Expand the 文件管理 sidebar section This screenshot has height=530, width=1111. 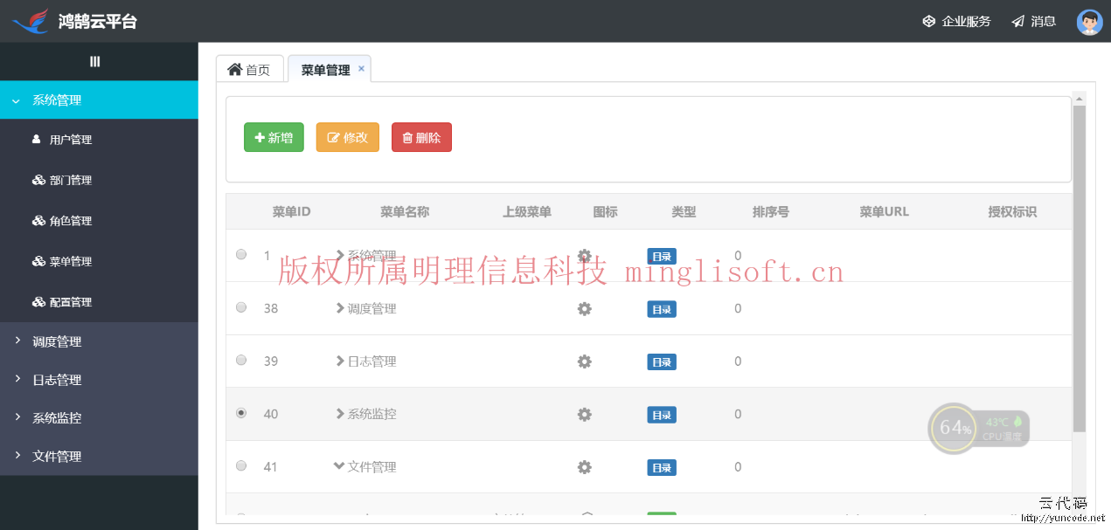(x=99, y=456)
